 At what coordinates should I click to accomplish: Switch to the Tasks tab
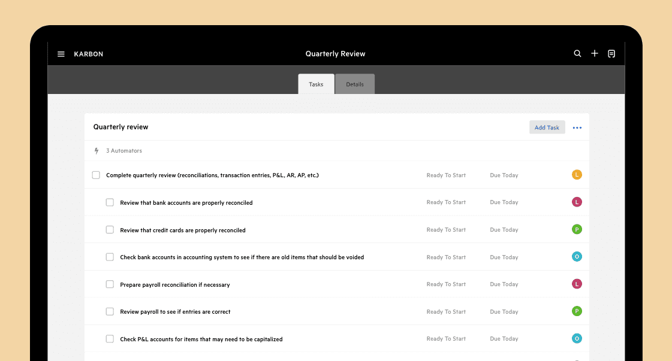click(x=316, y=84)
